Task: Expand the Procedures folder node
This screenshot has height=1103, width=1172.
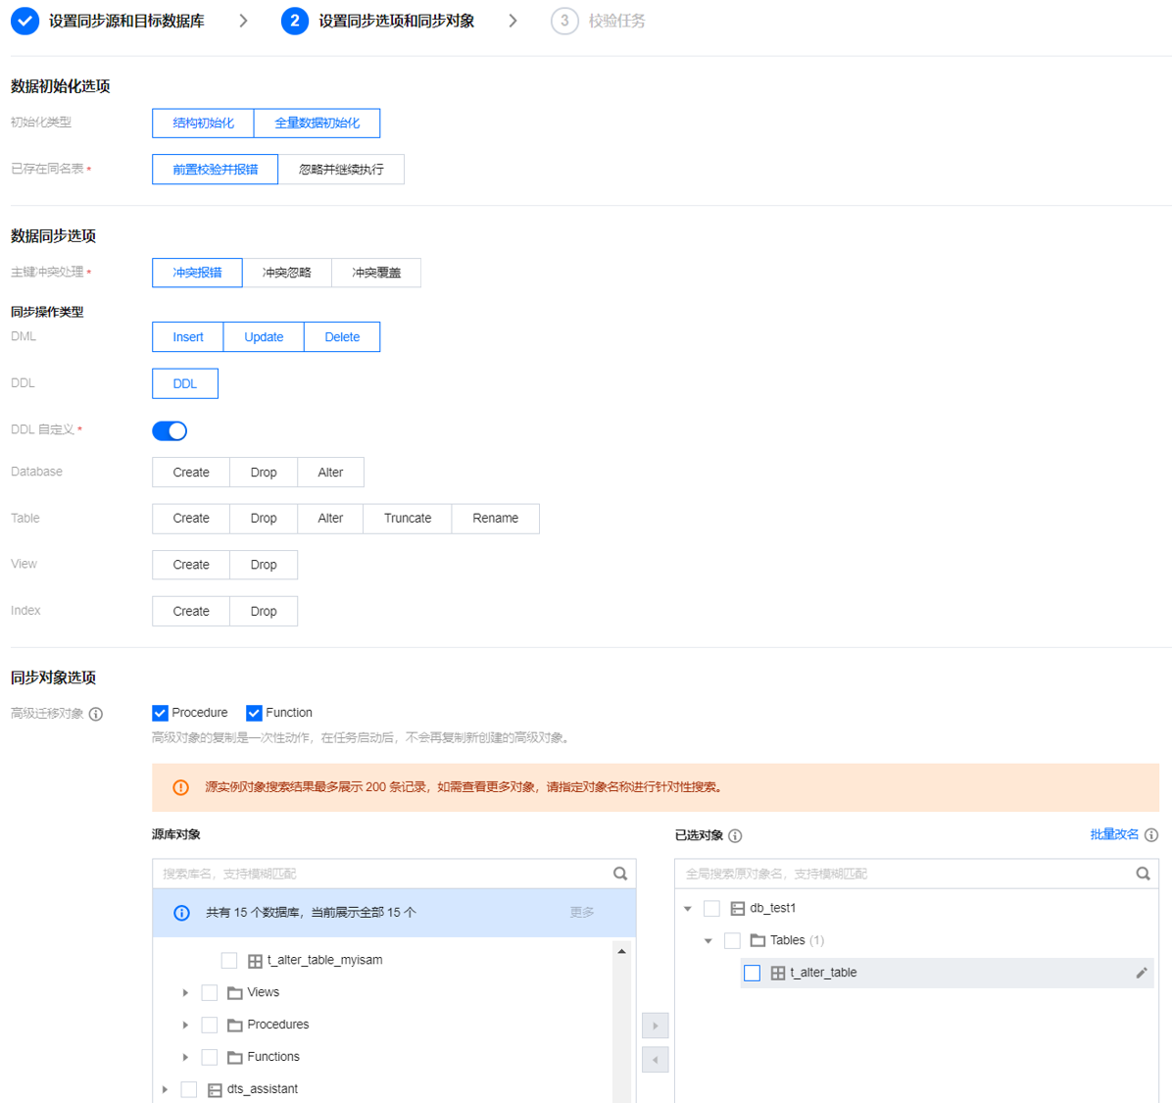Action: [185, 1026]
